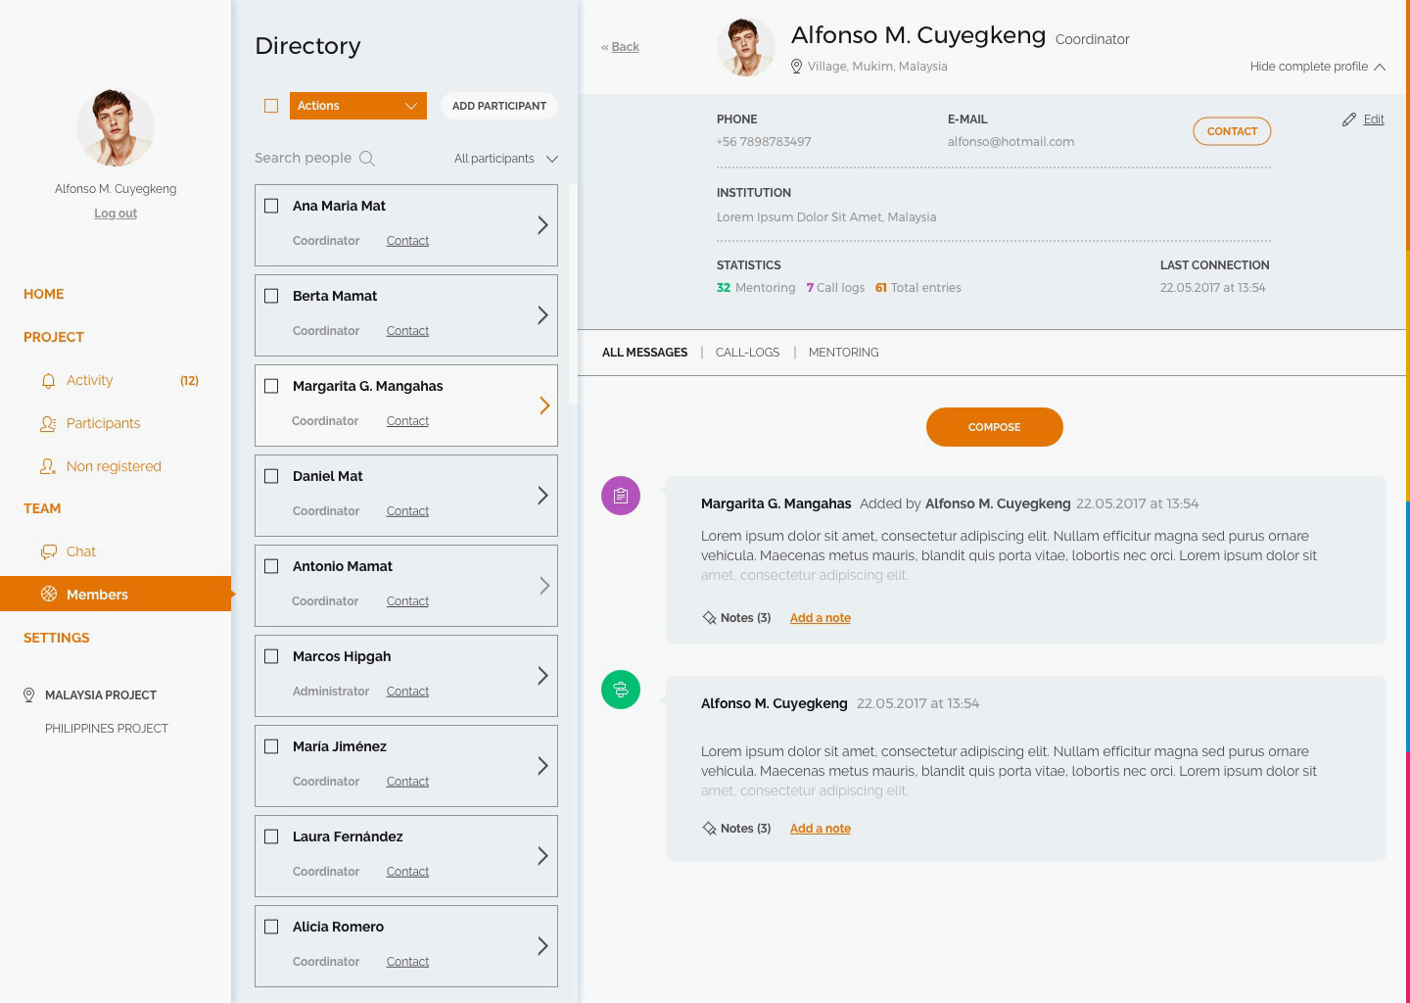This screenshot has width=1410, height=1003.
Task: Open Alicia Romero's profile arrow
Action: pyautogui.click(x=542, y=946)
